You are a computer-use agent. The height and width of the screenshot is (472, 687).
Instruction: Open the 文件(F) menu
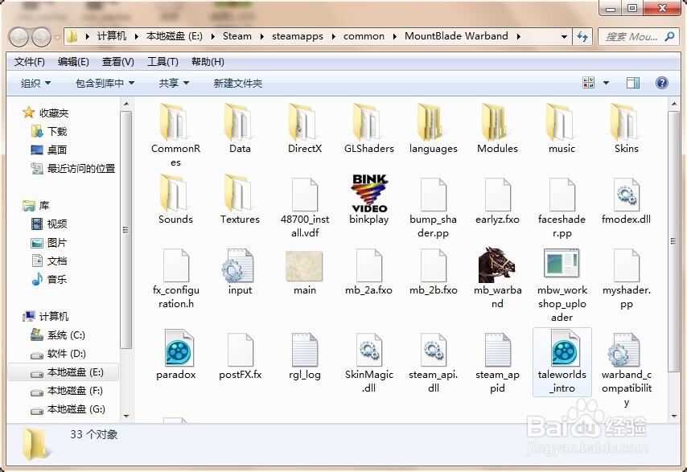[x=29, y=62]
